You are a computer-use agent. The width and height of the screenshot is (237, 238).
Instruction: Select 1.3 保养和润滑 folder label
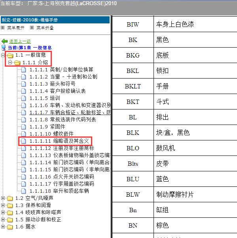33,205
